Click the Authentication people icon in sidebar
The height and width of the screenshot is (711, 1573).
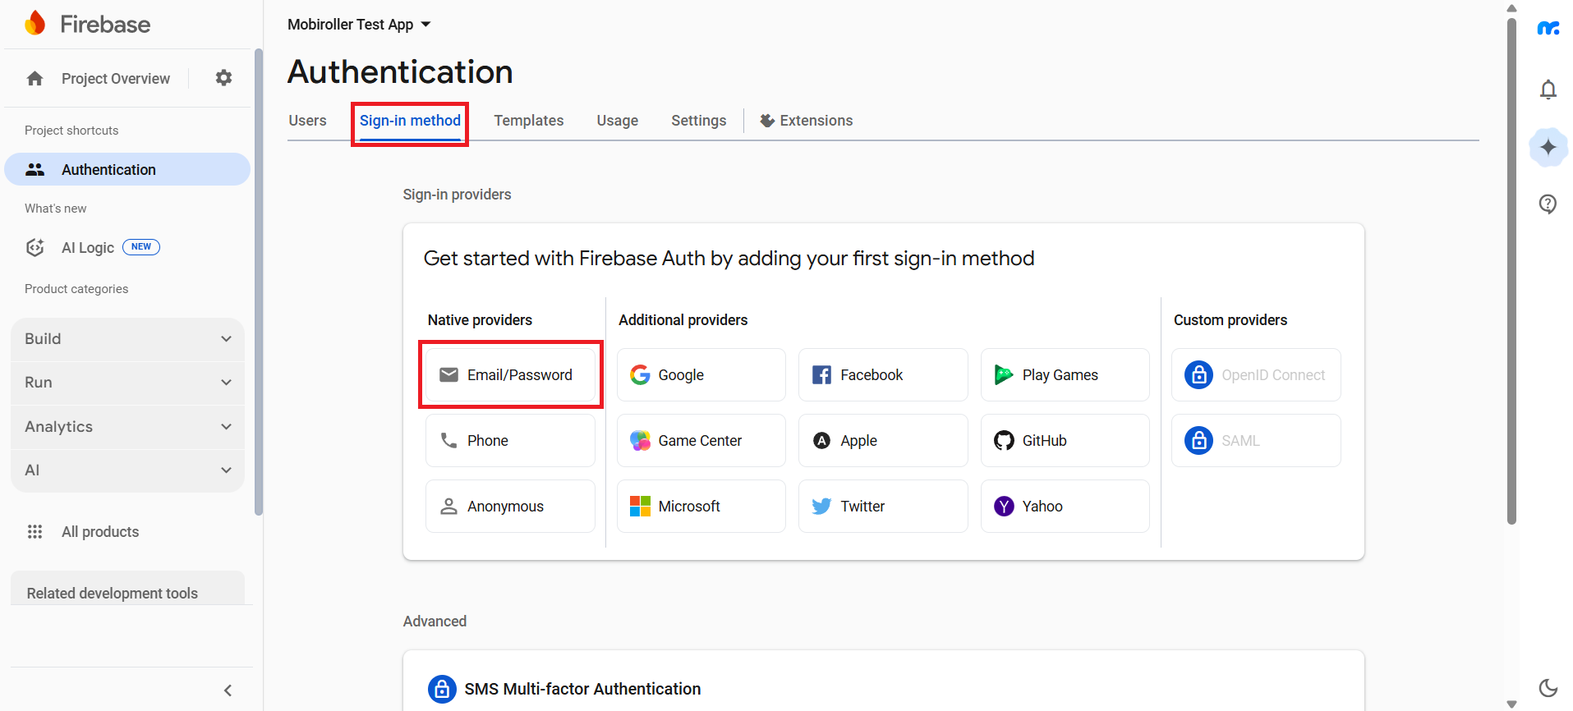(34, 169)
